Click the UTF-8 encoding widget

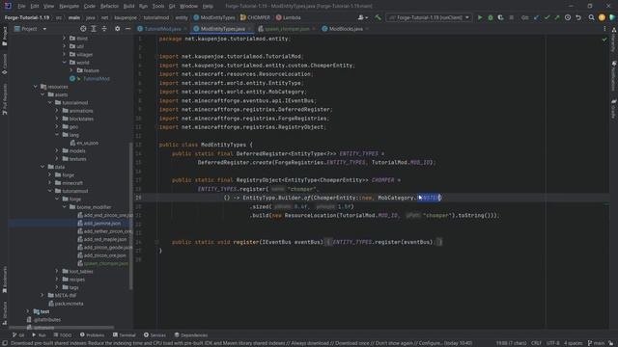[x=553, y=343]
